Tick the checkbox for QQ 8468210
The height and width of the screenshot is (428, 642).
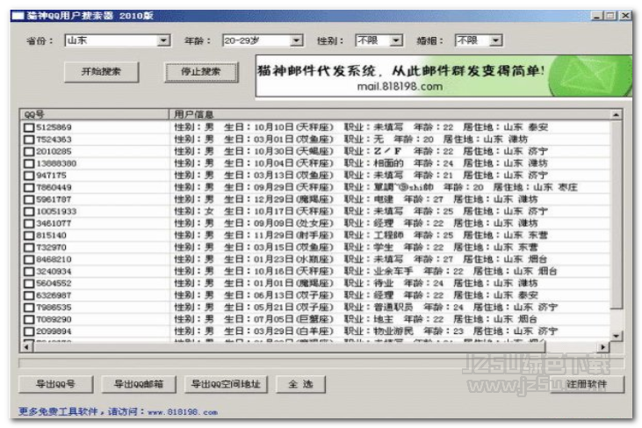(x=29, y=259)
